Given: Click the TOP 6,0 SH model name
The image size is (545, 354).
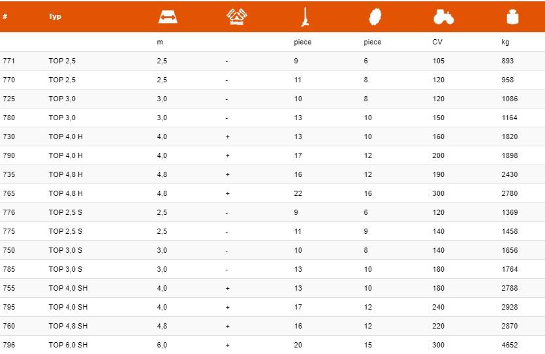Looking at the screenshot, I should [x=68, y=345].
